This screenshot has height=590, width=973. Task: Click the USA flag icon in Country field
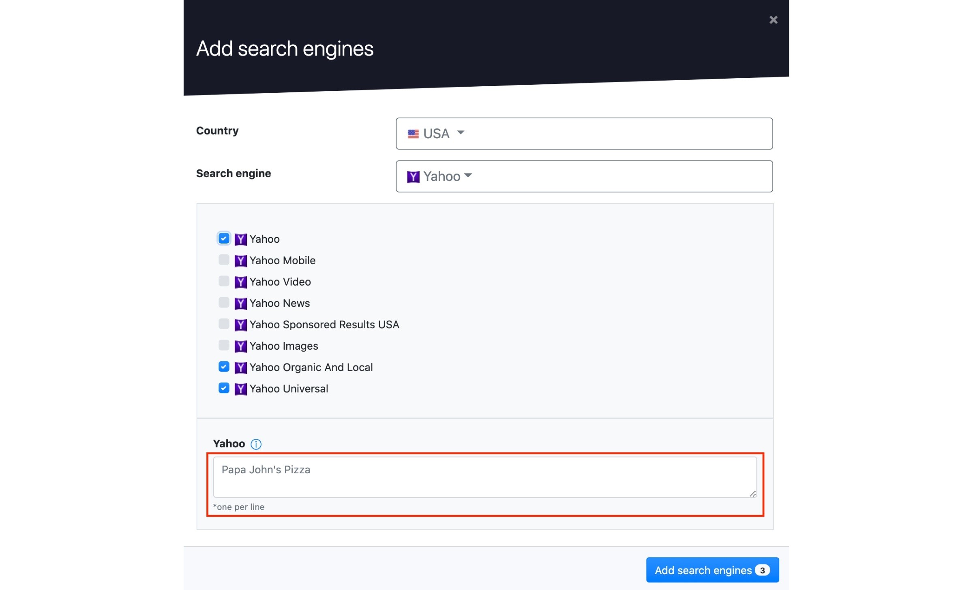pos(413,134)
